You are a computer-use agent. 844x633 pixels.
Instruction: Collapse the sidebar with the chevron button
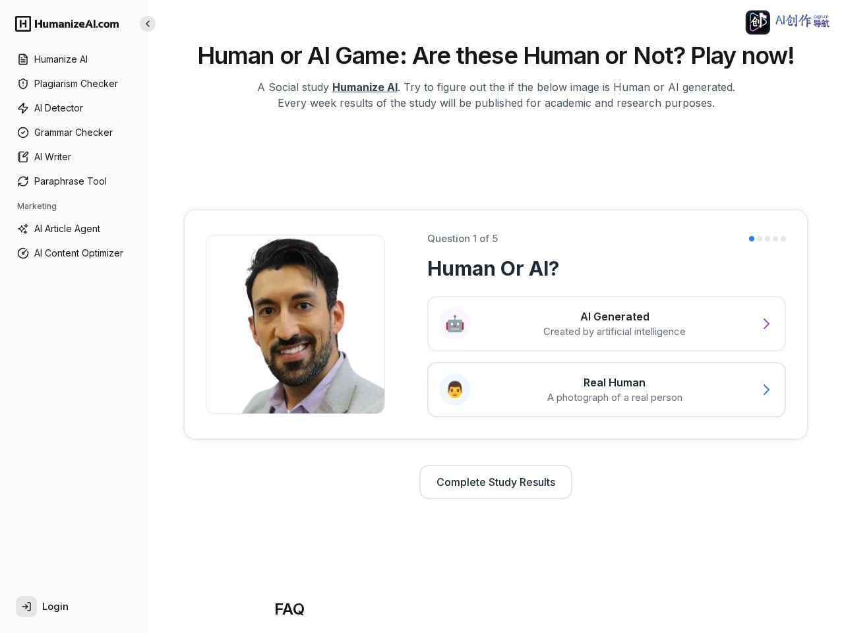click(148, 24)
